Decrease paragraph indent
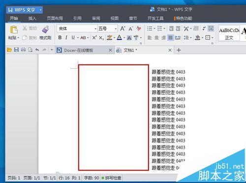Screen dimensions: 246x183 [171, 28]
